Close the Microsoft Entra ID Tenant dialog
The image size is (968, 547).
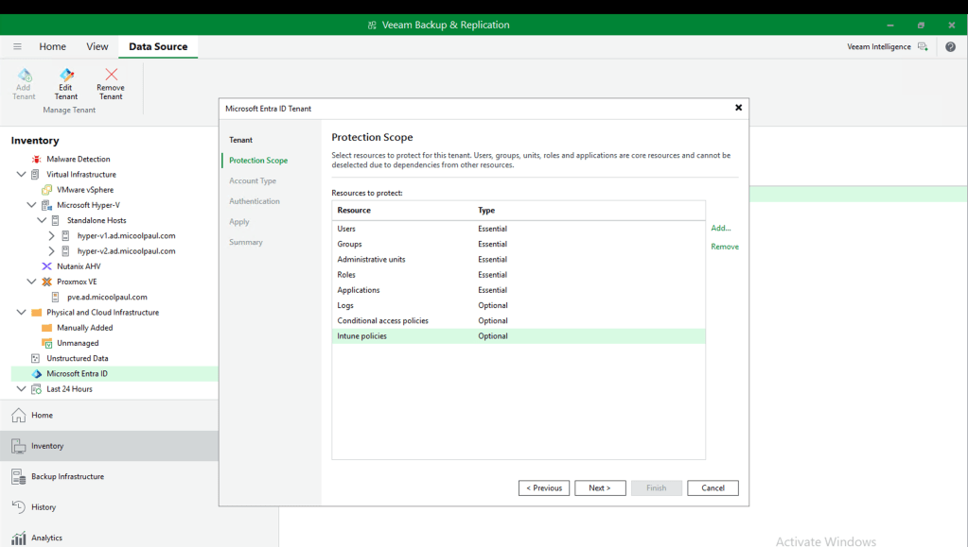(738, 108)
